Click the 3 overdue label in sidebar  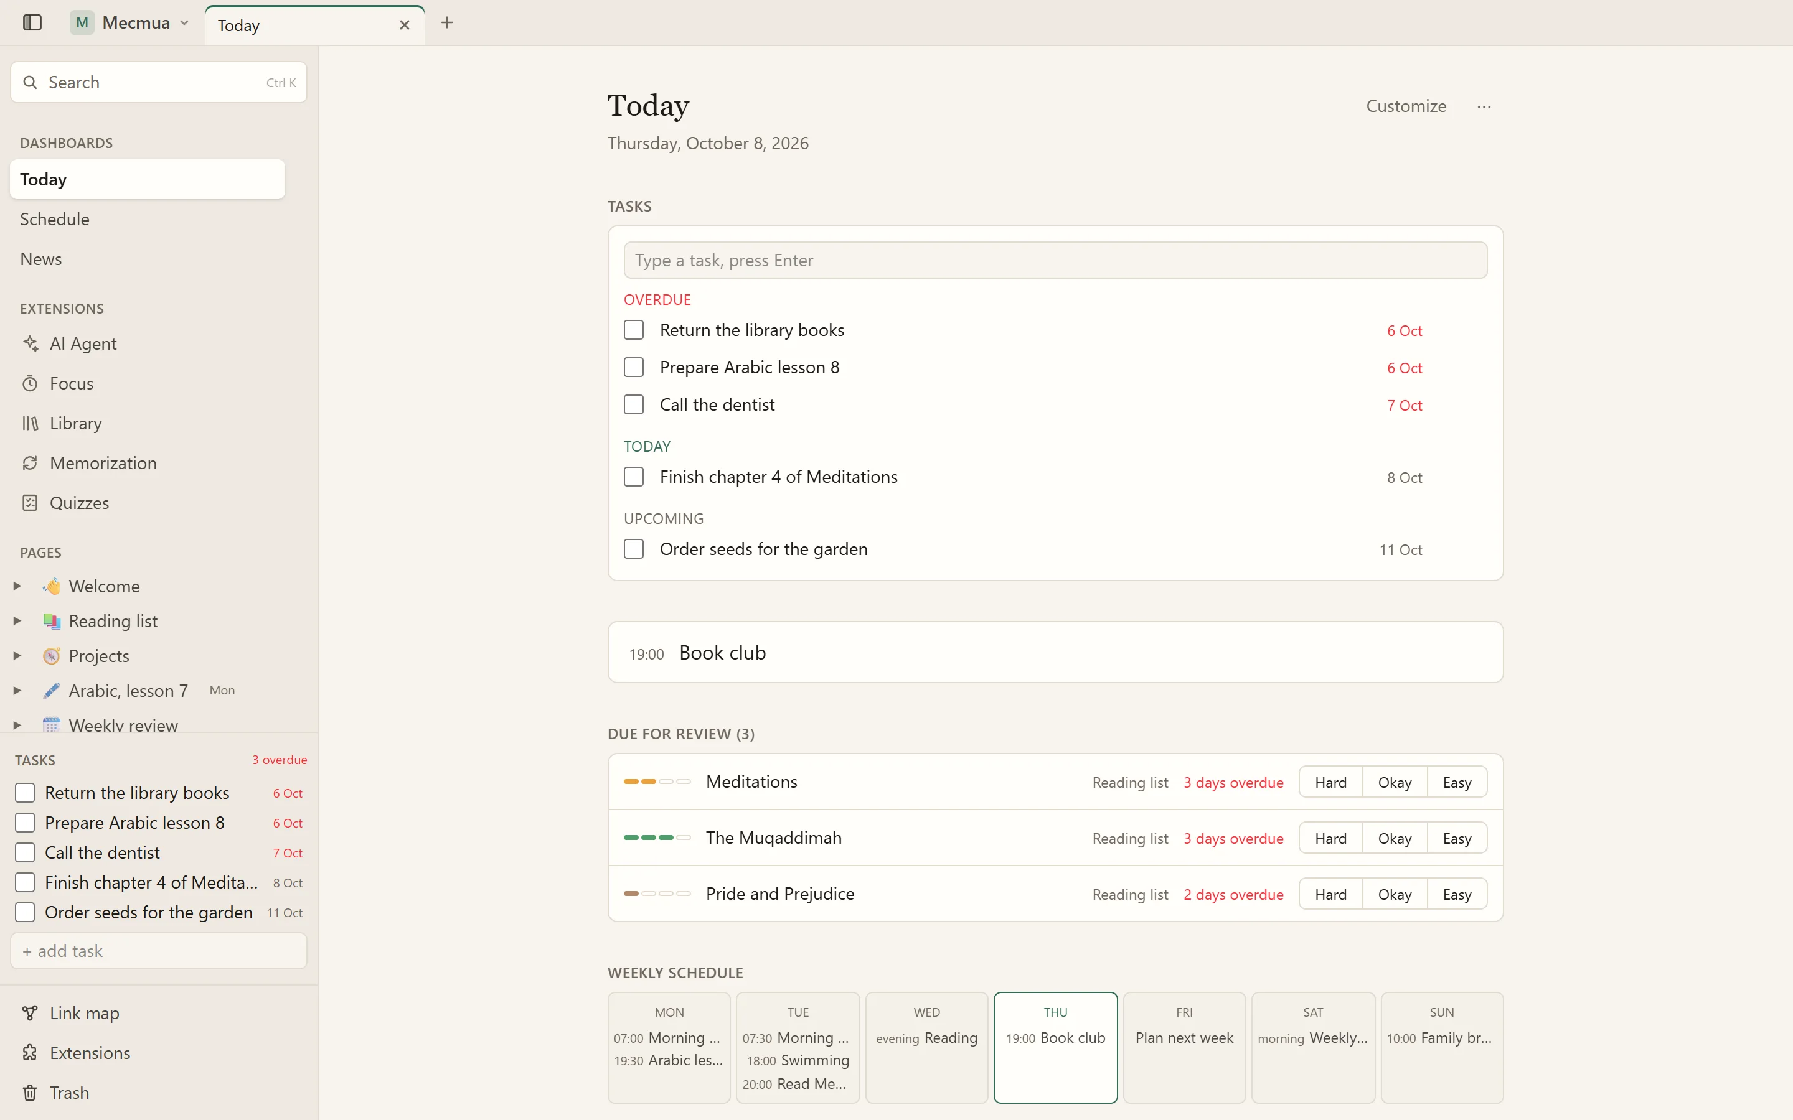[x=280, y=760]
